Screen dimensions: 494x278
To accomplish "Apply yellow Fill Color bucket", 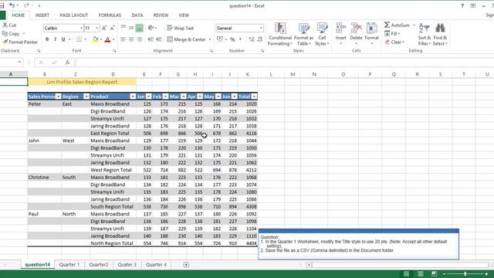I will pos(95,39).
